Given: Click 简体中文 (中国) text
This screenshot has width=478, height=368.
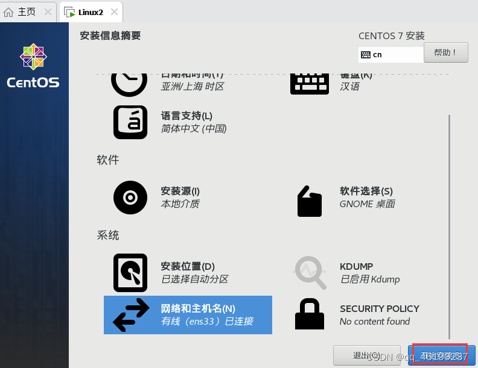Looking at the screenshot, I should (x=194, y=129).
